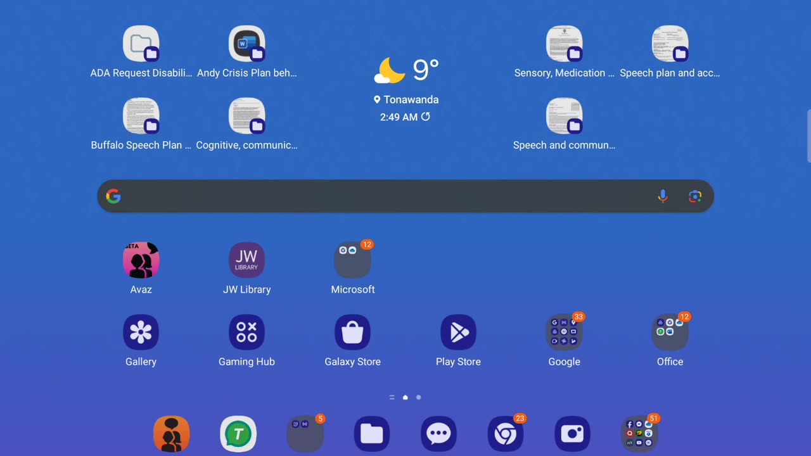Tap the Google G logo
This screenshot has height=456, width=811.
click(113, 196)
